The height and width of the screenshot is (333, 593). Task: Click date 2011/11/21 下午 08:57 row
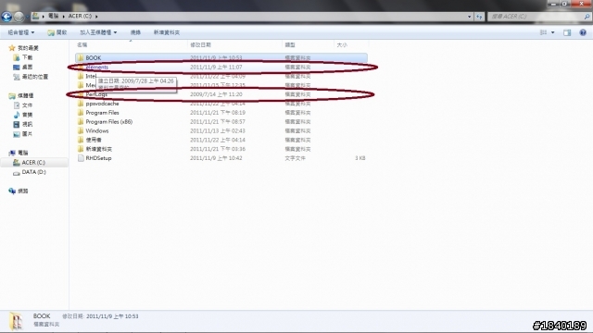click(218, 121)
